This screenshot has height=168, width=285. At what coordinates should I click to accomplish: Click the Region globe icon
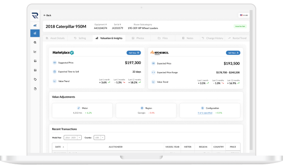(142, 108)
